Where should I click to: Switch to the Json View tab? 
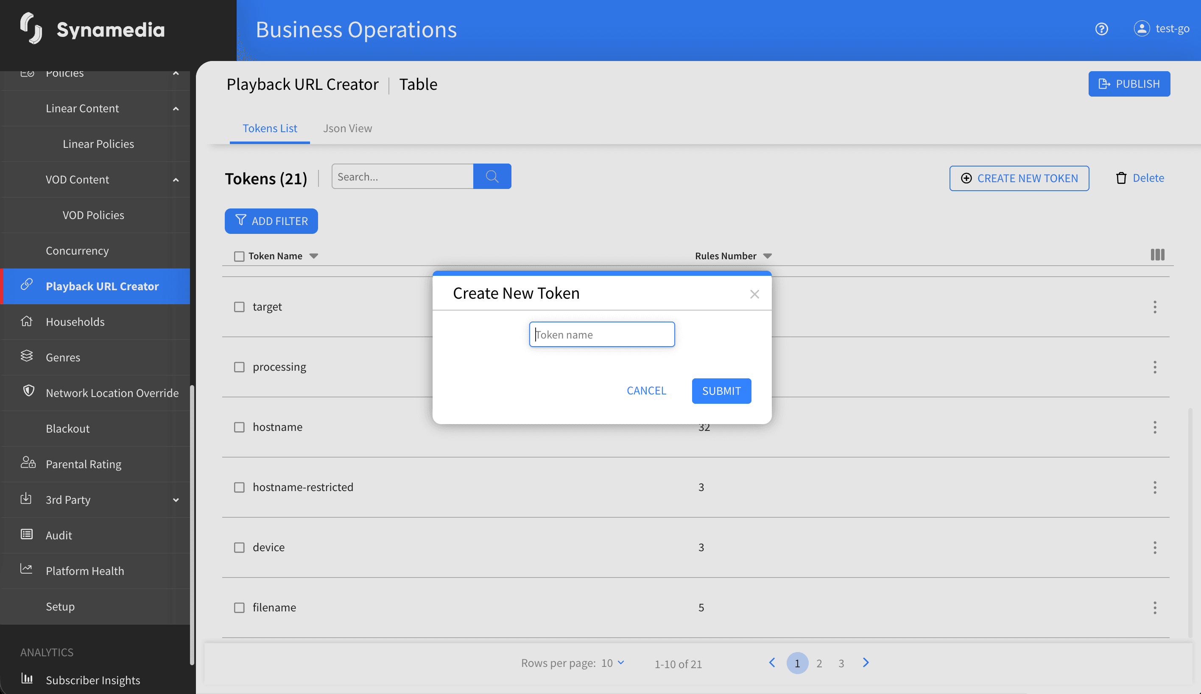347,128
